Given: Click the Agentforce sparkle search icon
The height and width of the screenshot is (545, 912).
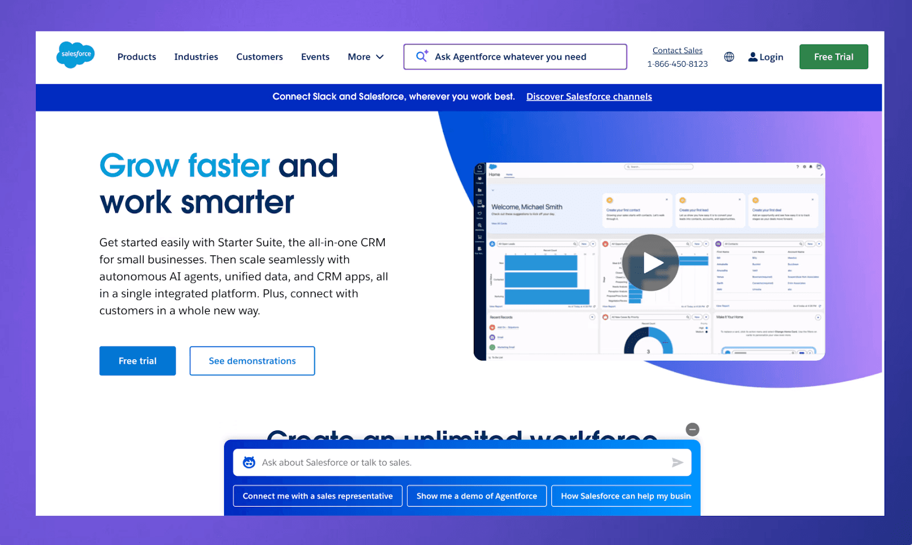Looking at the screenshot, I should point(421,56).
